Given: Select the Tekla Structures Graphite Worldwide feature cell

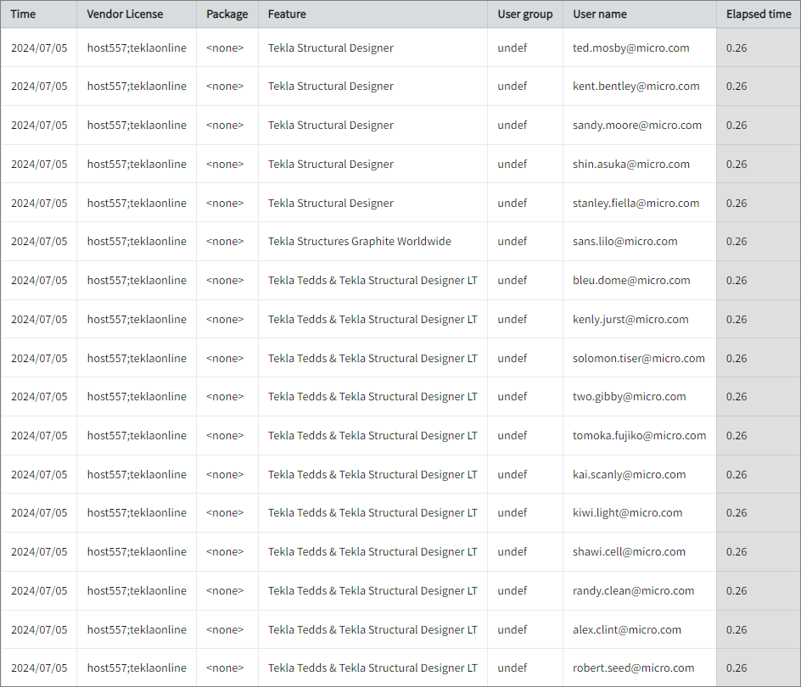Looking at the screenshot, I should (361, 241).
